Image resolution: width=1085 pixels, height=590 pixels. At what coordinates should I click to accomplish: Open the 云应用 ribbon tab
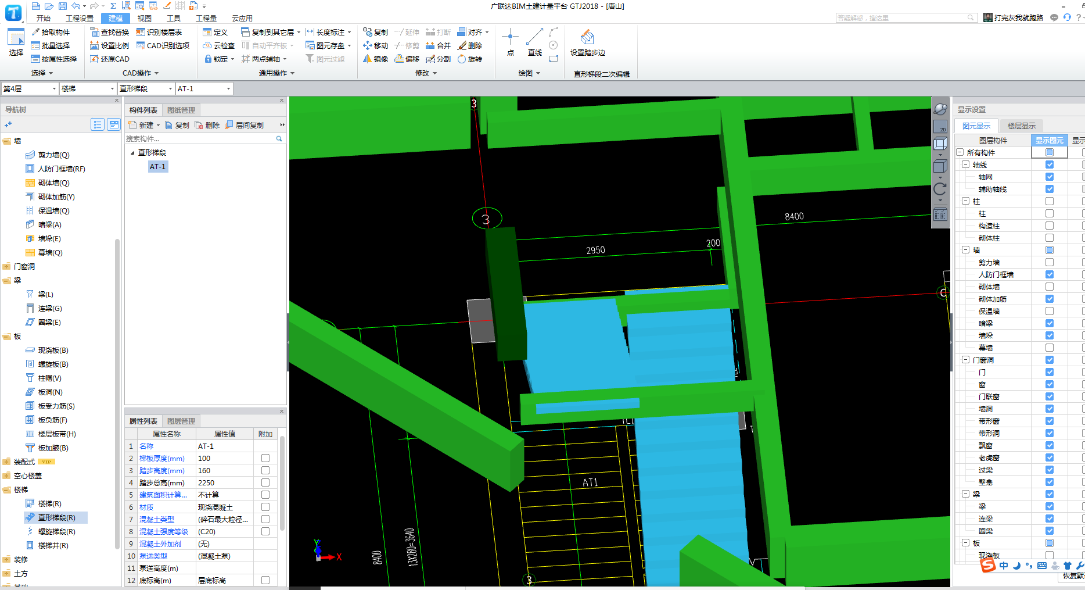pyautogui.click(x=242, y=18)
